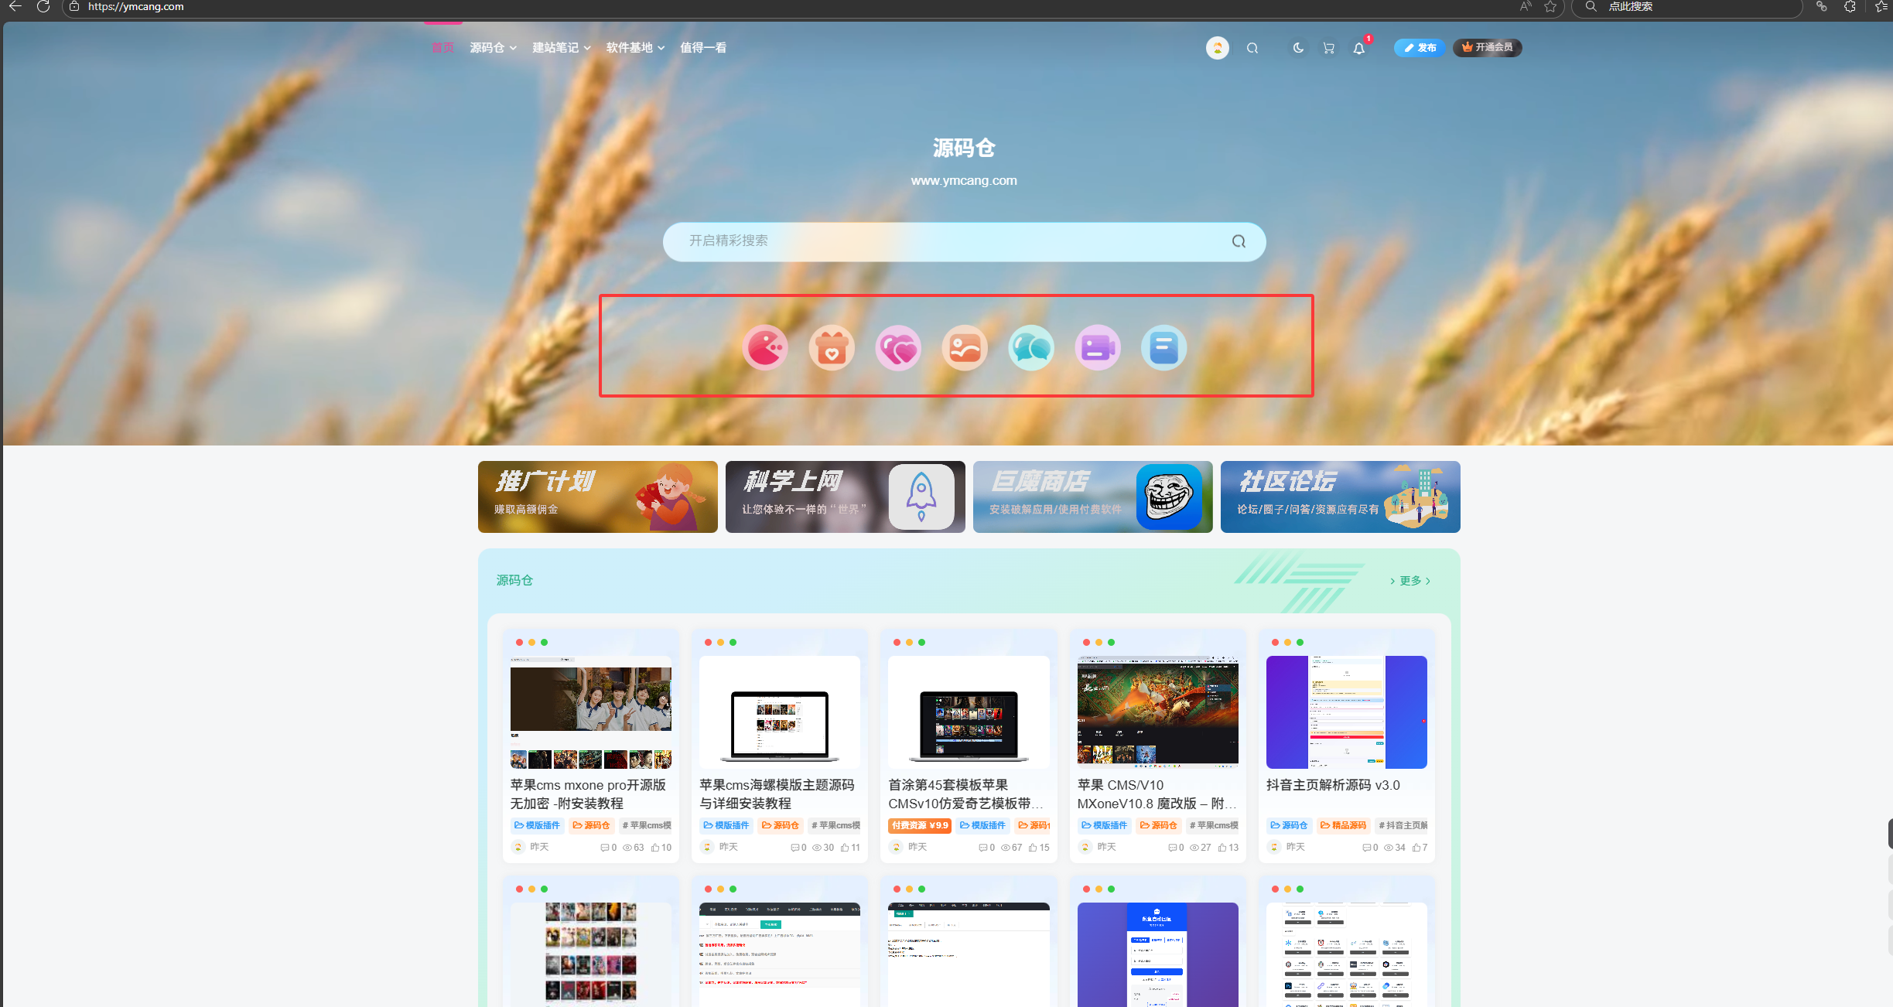Click the blue 发布 button
The height and width of the screenshot is (1007, 1893).
click(x=1420, y=48)
